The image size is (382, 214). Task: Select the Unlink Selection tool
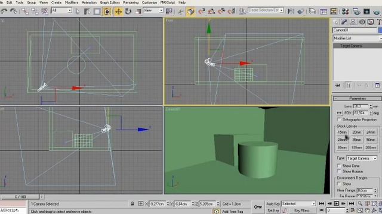point(35,11)
